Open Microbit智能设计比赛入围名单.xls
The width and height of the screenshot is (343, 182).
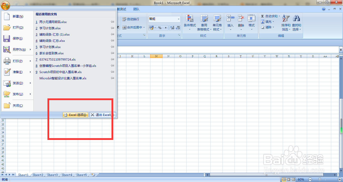click(x=63, y=78)
